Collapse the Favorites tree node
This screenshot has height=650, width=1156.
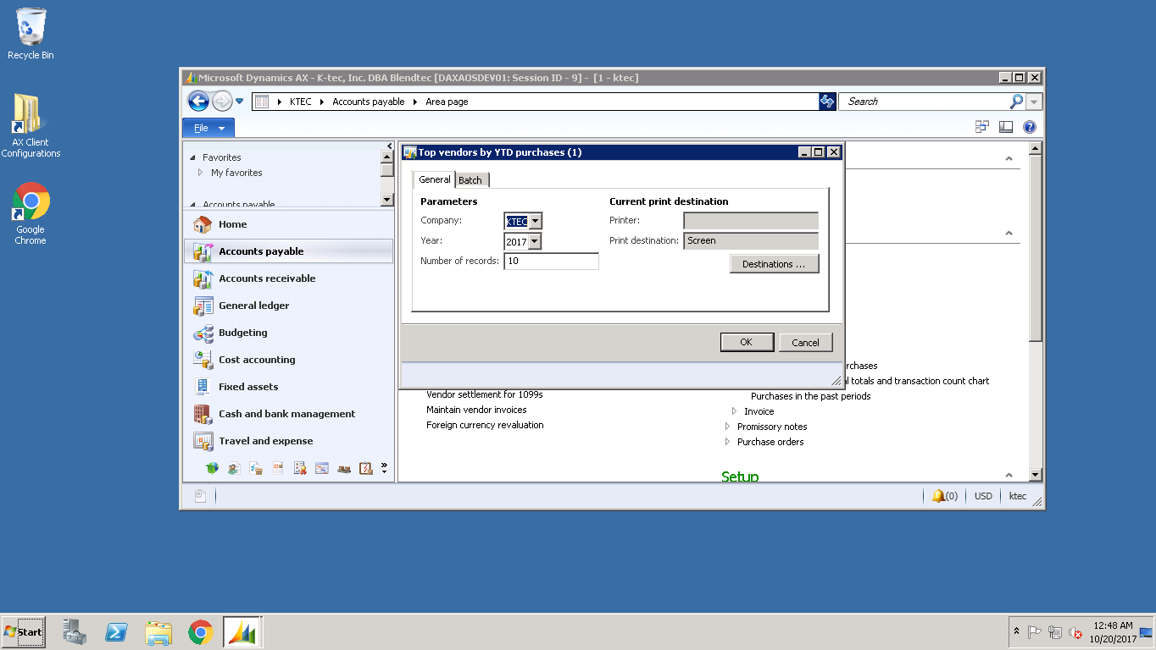coord(193,158)
